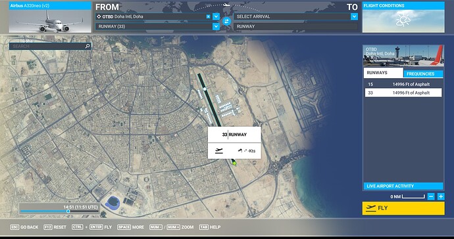Click the NUM ZOOM shortcut hint
Screen dimensions: 454x239
pyautogui.click(x=172, y=227)
